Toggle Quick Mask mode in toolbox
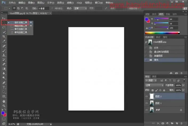Screen dimensions: 188x126 click(x=4, y=119)
